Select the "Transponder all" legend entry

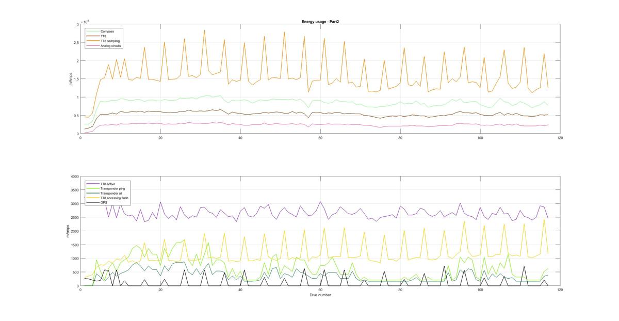tap(111, 194)
